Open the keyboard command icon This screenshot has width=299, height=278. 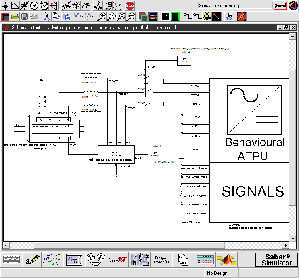[x=11, y=260]
